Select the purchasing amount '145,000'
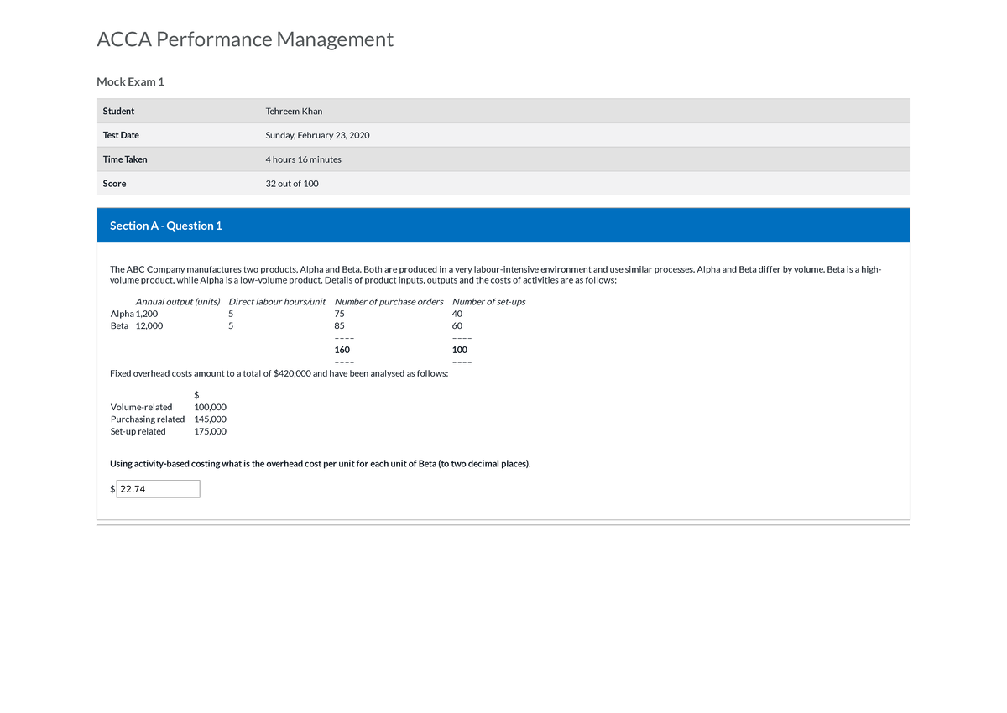 (210, 419)
